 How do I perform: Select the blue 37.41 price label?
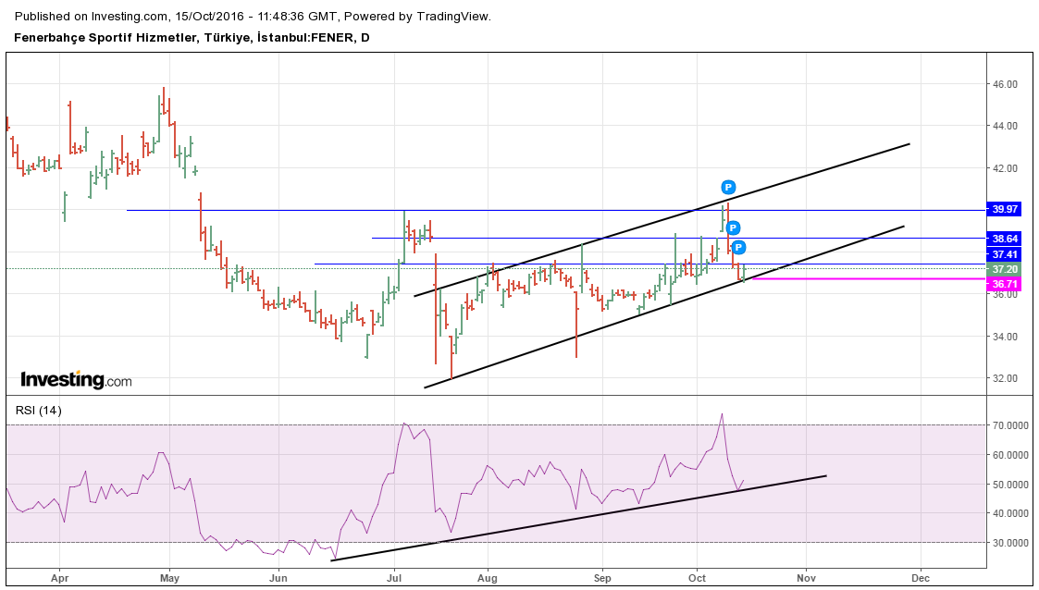coord(1005,254)
